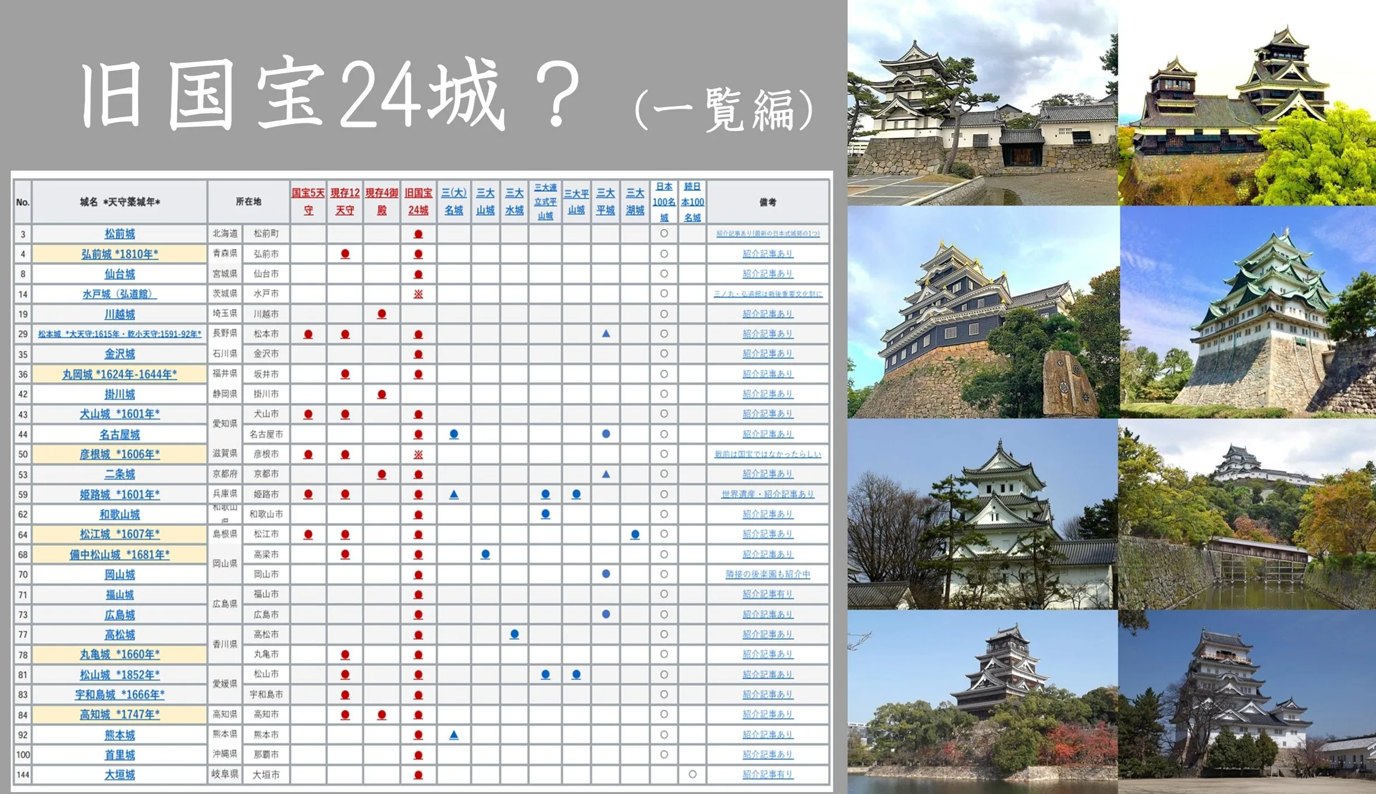Click the 三大平城 marker for 広島城

tap(606, 615)
